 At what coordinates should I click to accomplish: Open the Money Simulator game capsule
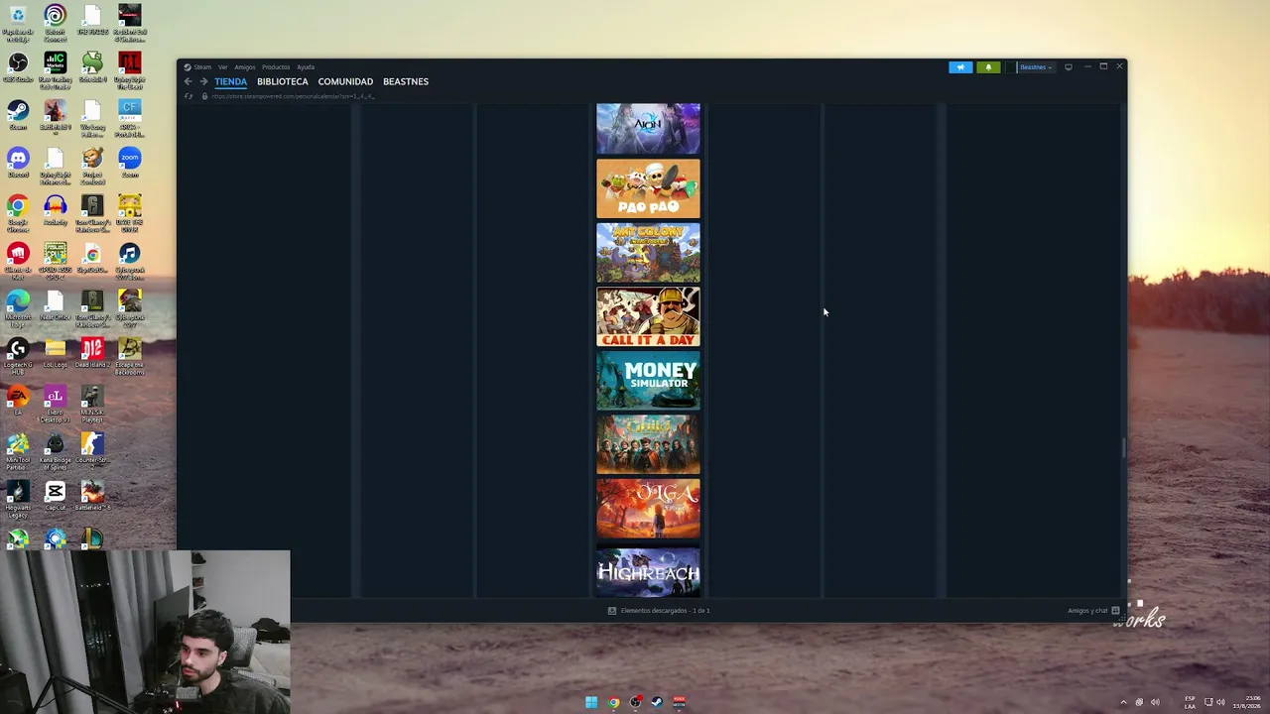[648, 381]
